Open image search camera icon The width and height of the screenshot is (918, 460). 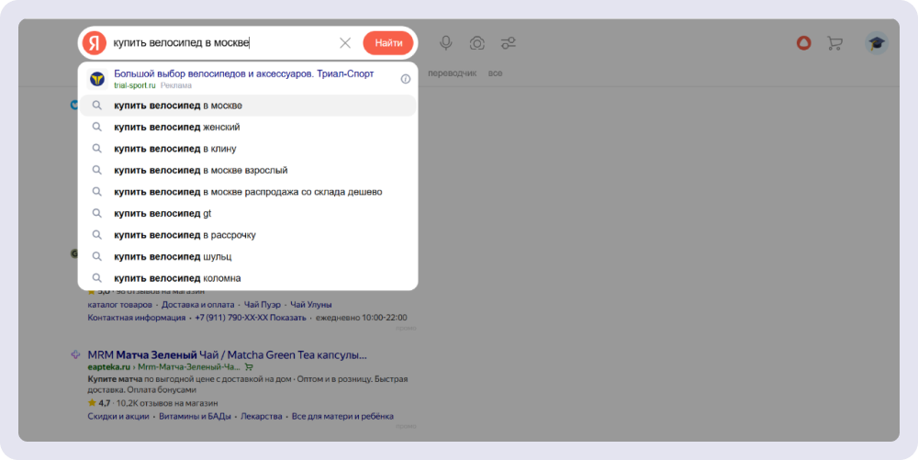[x=477, y=43]
